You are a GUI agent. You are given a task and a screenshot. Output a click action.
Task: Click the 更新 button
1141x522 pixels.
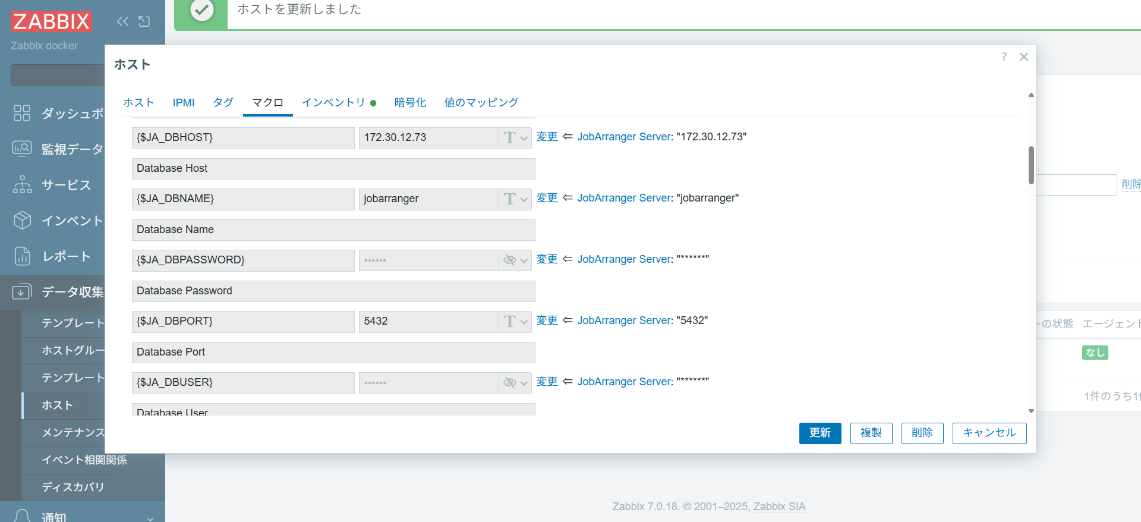[820, 433]
